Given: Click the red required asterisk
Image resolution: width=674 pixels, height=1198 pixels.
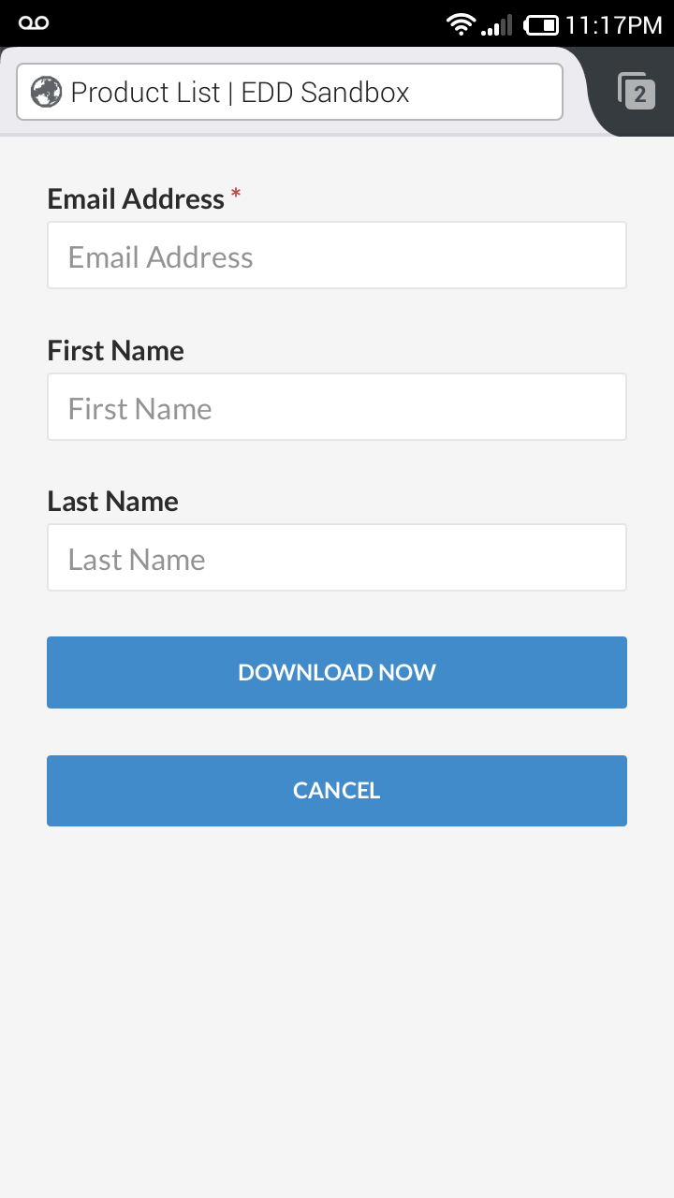Looking at the screenshot, I should coord(236,194).
